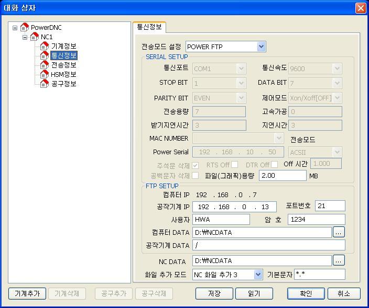Click the 공작기계 IP address field
The width and height of the screenshot is (369, 308).
coord(234,207)
